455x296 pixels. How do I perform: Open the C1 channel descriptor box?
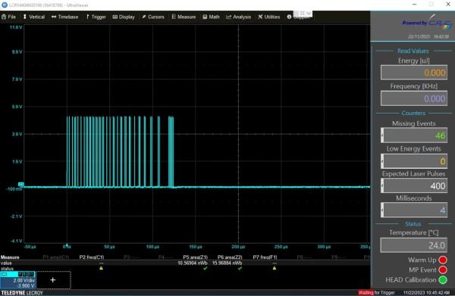[x=17, y=280]
